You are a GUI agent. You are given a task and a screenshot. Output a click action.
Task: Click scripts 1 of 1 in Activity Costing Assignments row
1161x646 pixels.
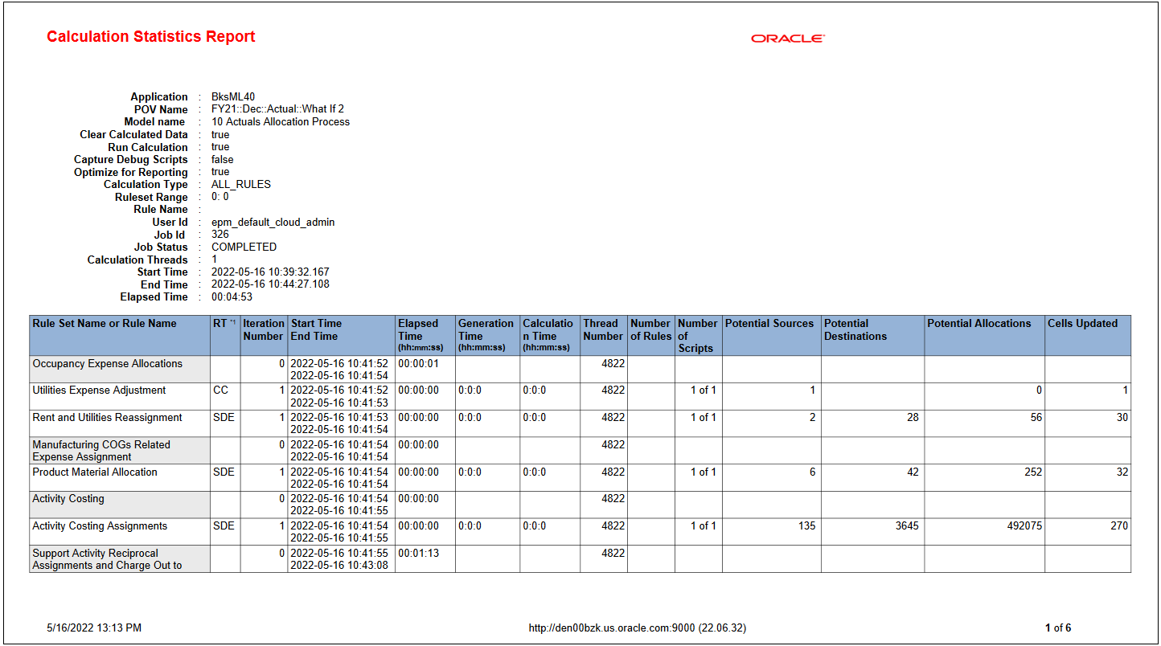tap(703, 526)
